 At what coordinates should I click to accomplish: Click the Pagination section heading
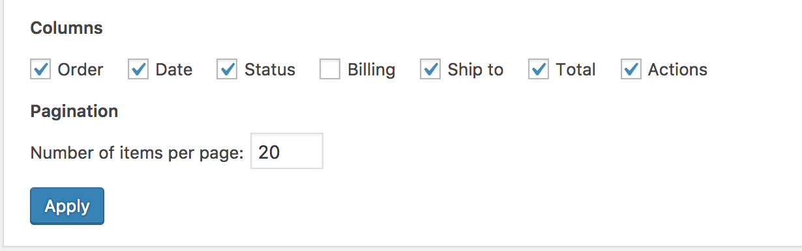pos(74,111)
